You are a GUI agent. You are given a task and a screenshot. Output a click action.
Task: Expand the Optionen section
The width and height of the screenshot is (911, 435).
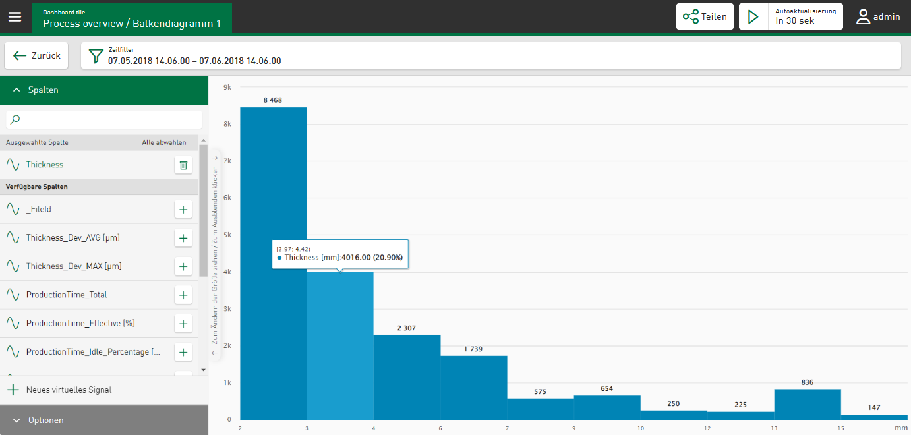click(104, 420)
